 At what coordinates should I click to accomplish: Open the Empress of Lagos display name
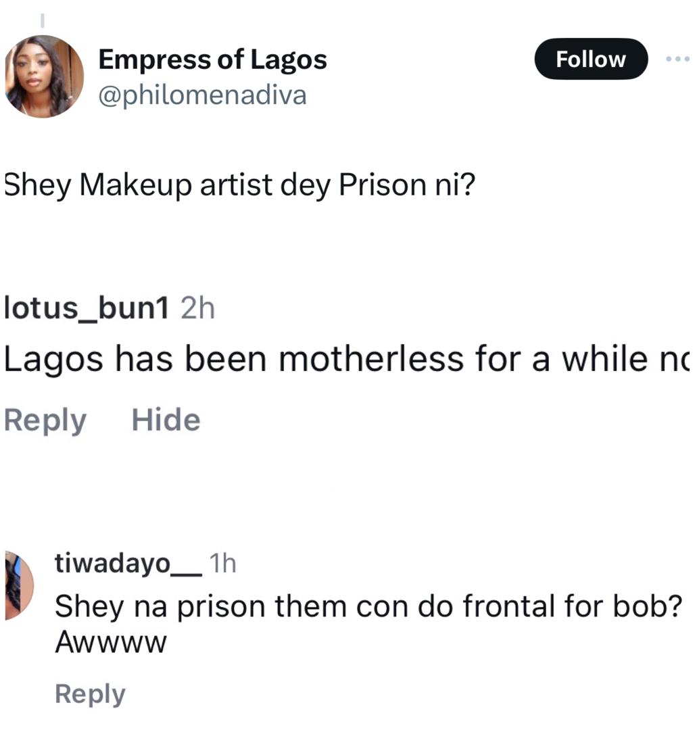coord(212,60)
